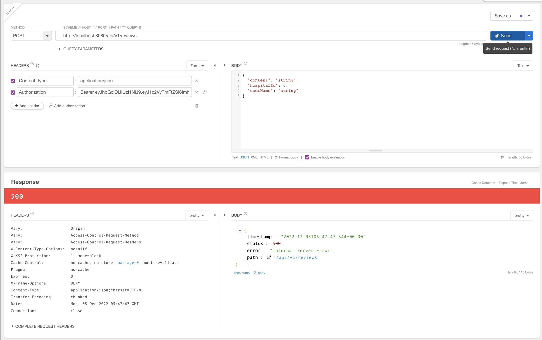Delete all headers with trash icon

(197, 106)
